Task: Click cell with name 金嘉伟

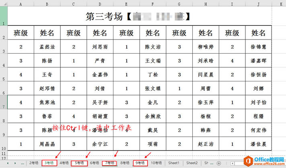Action: pyautogui.click(x=100, y=74)
